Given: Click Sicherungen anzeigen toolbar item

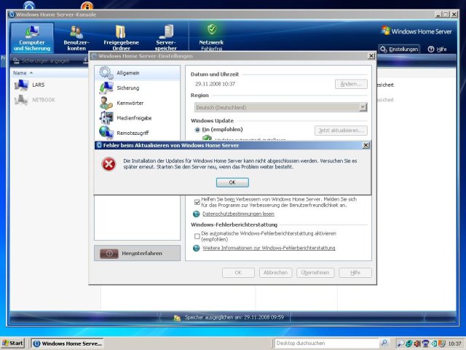Looking at the screenshot, I should 42,61.
